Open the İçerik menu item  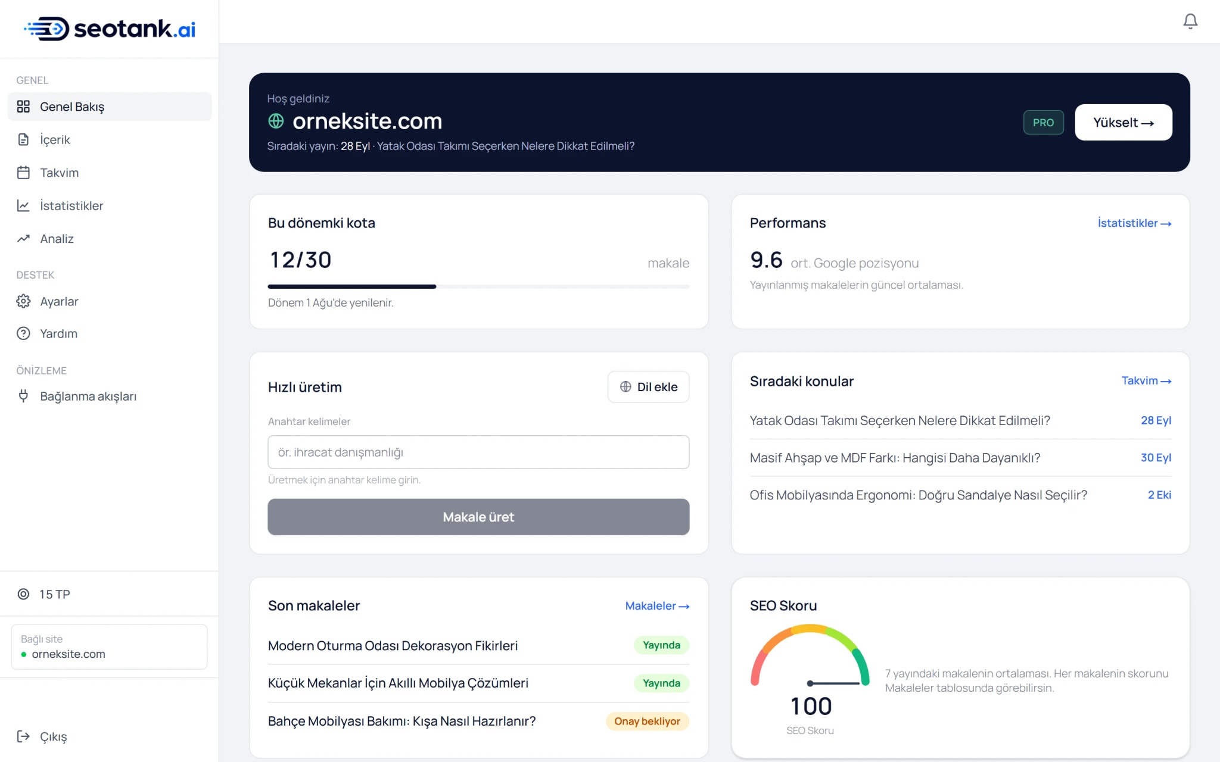(x=110, y=139)
